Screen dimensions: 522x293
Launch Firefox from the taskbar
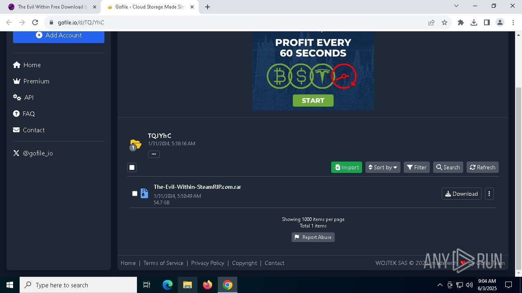[x=208, y=285]
